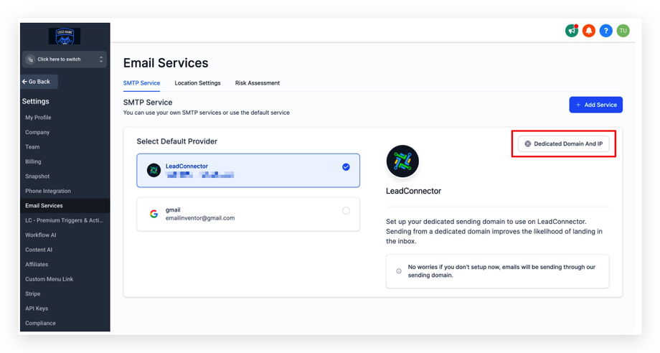Click the Google logo beside gmail
Image resolution: width=660 pixels, height=353 pixels.
tap(154, 214)
